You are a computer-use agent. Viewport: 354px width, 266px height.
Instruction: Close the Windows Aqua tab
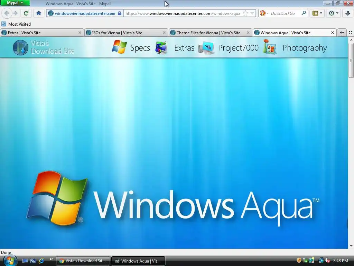point(333,33)
